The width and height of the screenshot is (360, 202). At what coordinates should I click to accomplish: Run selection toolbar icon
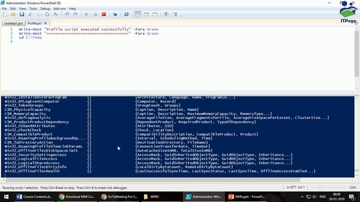coord(95,15)
